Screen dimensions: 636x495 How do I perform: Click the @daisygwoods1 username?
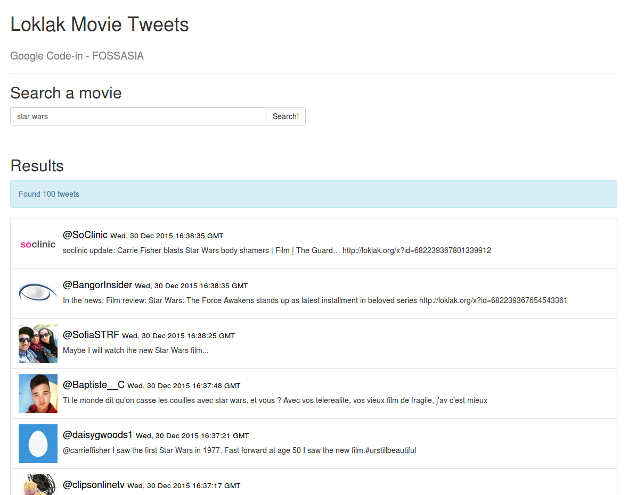(98, 435)
